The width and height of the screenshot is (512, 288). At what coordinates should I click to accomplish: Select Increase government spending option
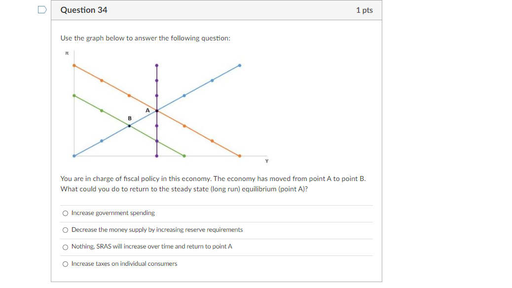click(65, 213)
